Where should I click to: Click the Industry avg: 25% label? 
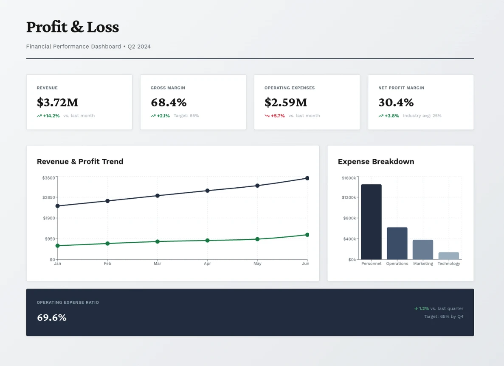[x=422, y=115]
